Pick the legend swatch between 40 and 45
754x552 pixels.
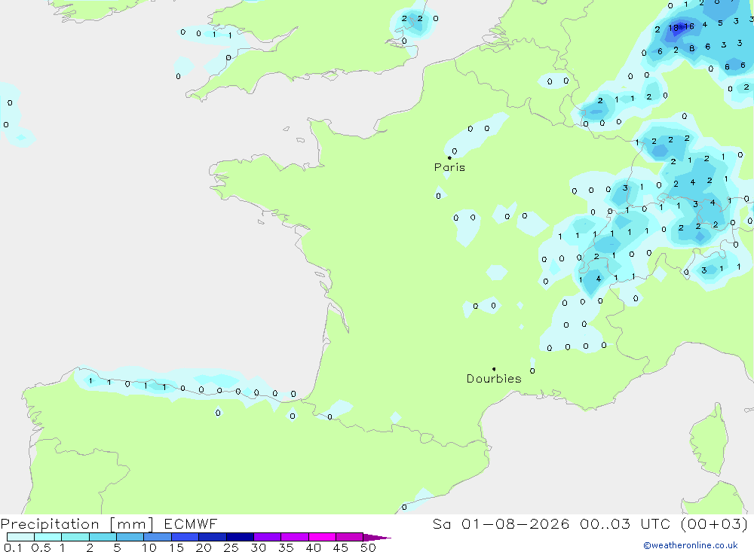[322, 537]
